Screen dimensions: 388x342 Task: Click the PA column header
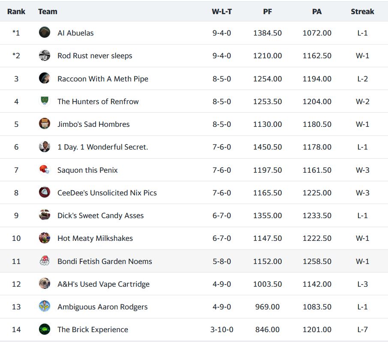317,12
